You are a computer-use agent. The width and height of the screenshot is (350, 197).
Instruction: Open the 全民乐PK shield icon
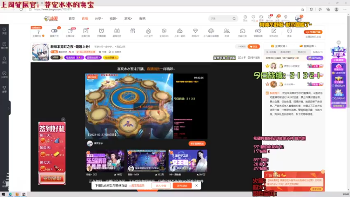(164, 32)
